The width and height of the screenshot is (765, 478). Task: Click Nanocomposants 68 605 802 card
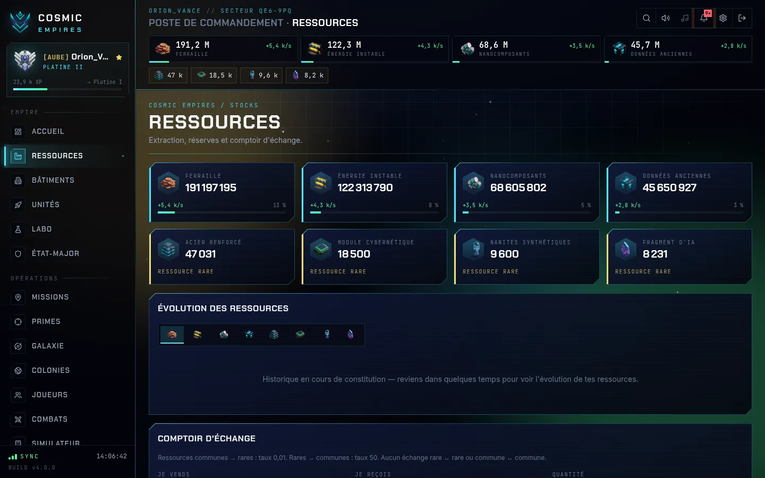click(x=527, y=192)
